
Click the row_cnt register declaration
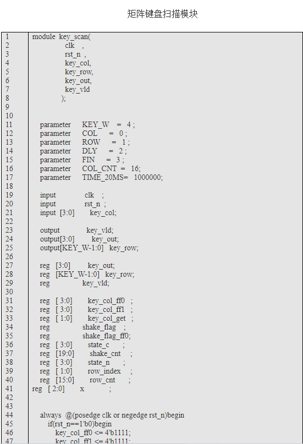coord(85,380)
